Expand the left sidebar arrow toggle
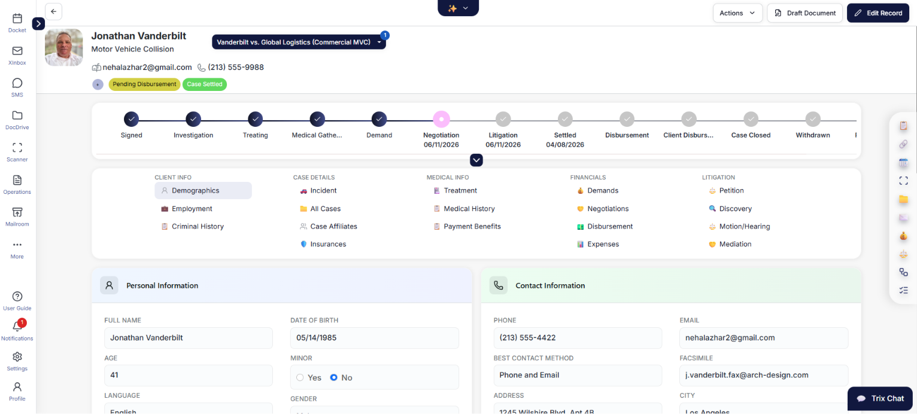This screenshot has height=414, width=917. [38, 23]
